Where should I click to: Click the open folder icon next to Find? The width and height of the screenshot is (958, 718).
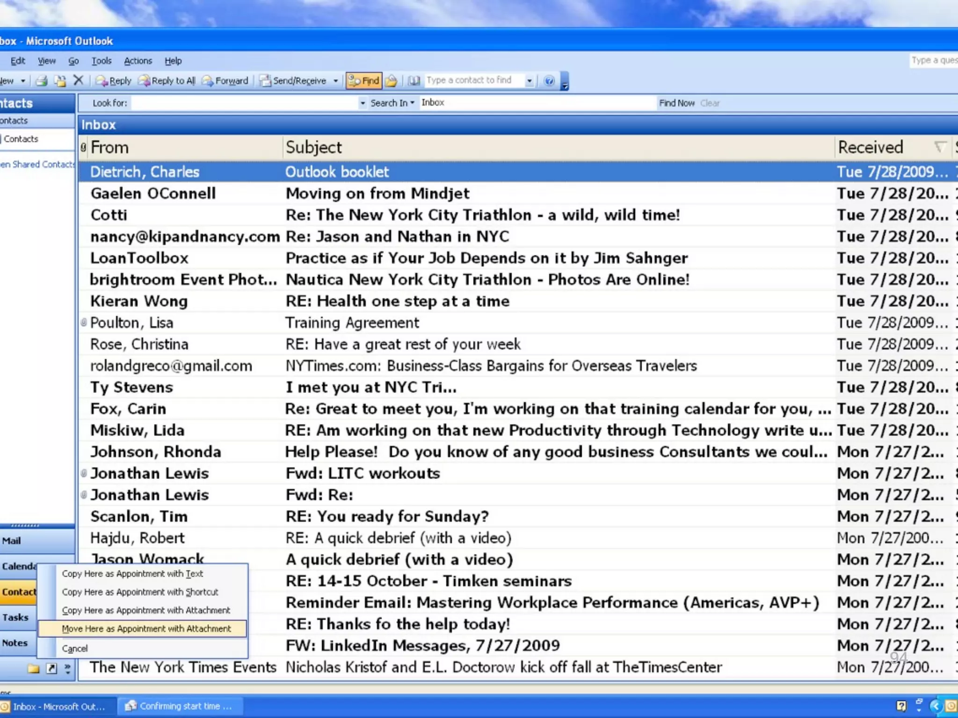click(391, 81)
